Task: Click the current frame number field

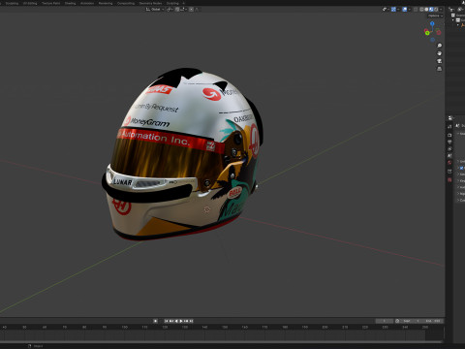Action: (x=385, y=321)
